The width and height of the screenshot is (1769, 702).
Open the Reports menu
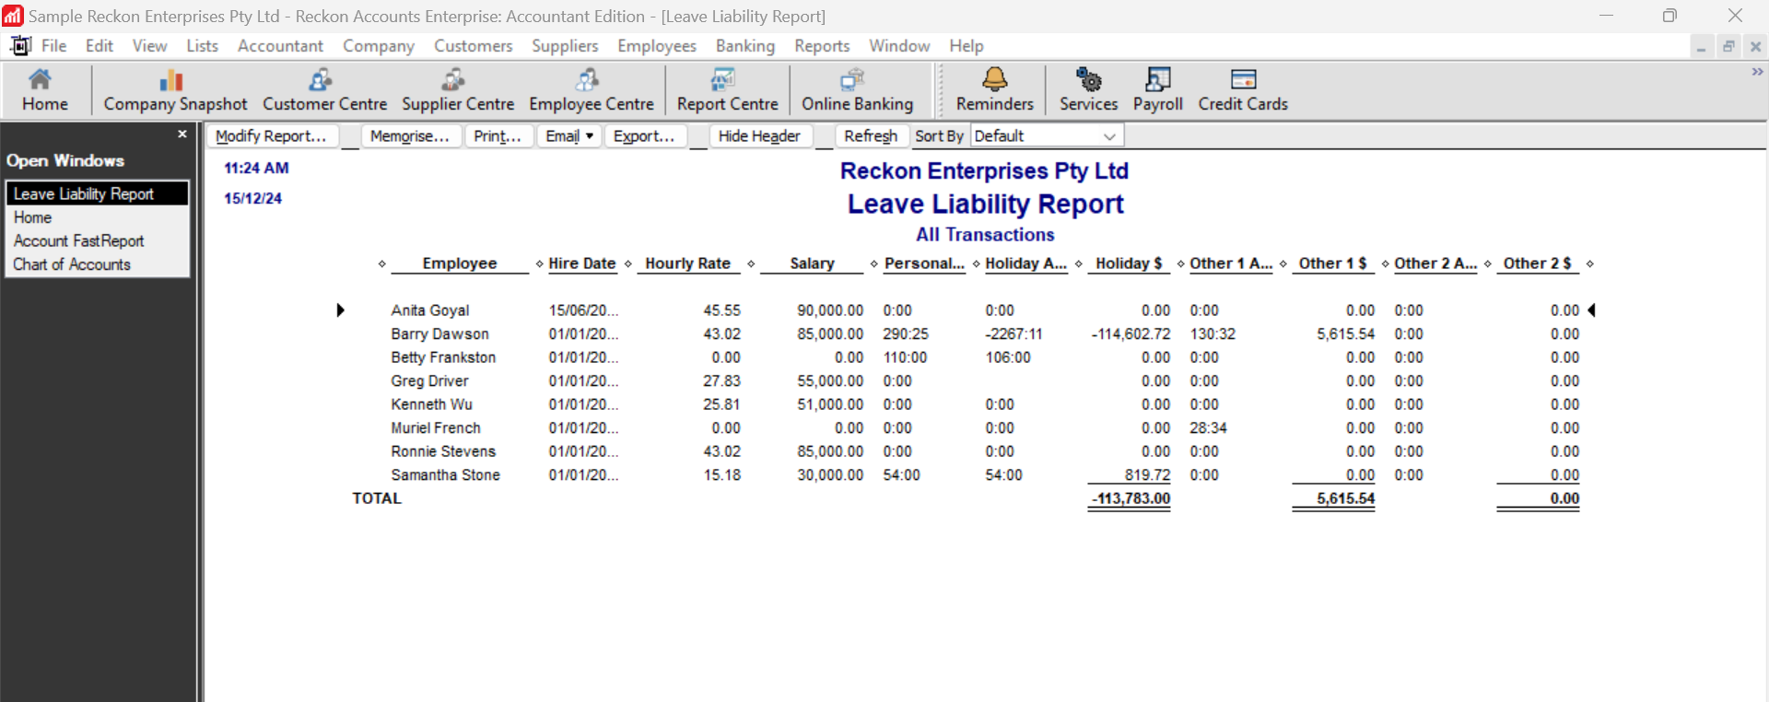[822, 46]
